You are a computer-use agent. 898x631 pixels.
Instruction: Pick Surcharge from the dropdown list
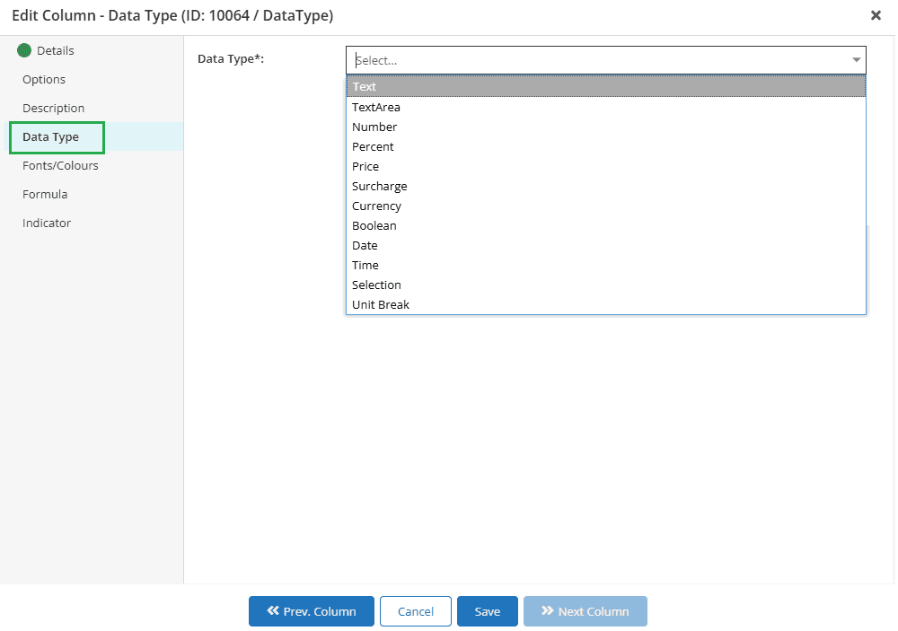point(606,186)
